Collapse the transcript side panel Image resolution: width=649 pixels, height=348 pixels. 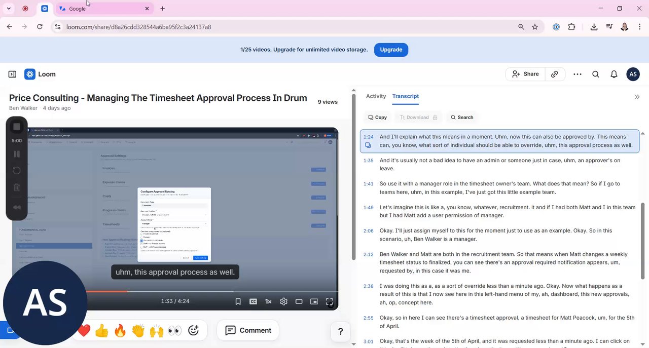click(637, 97)
